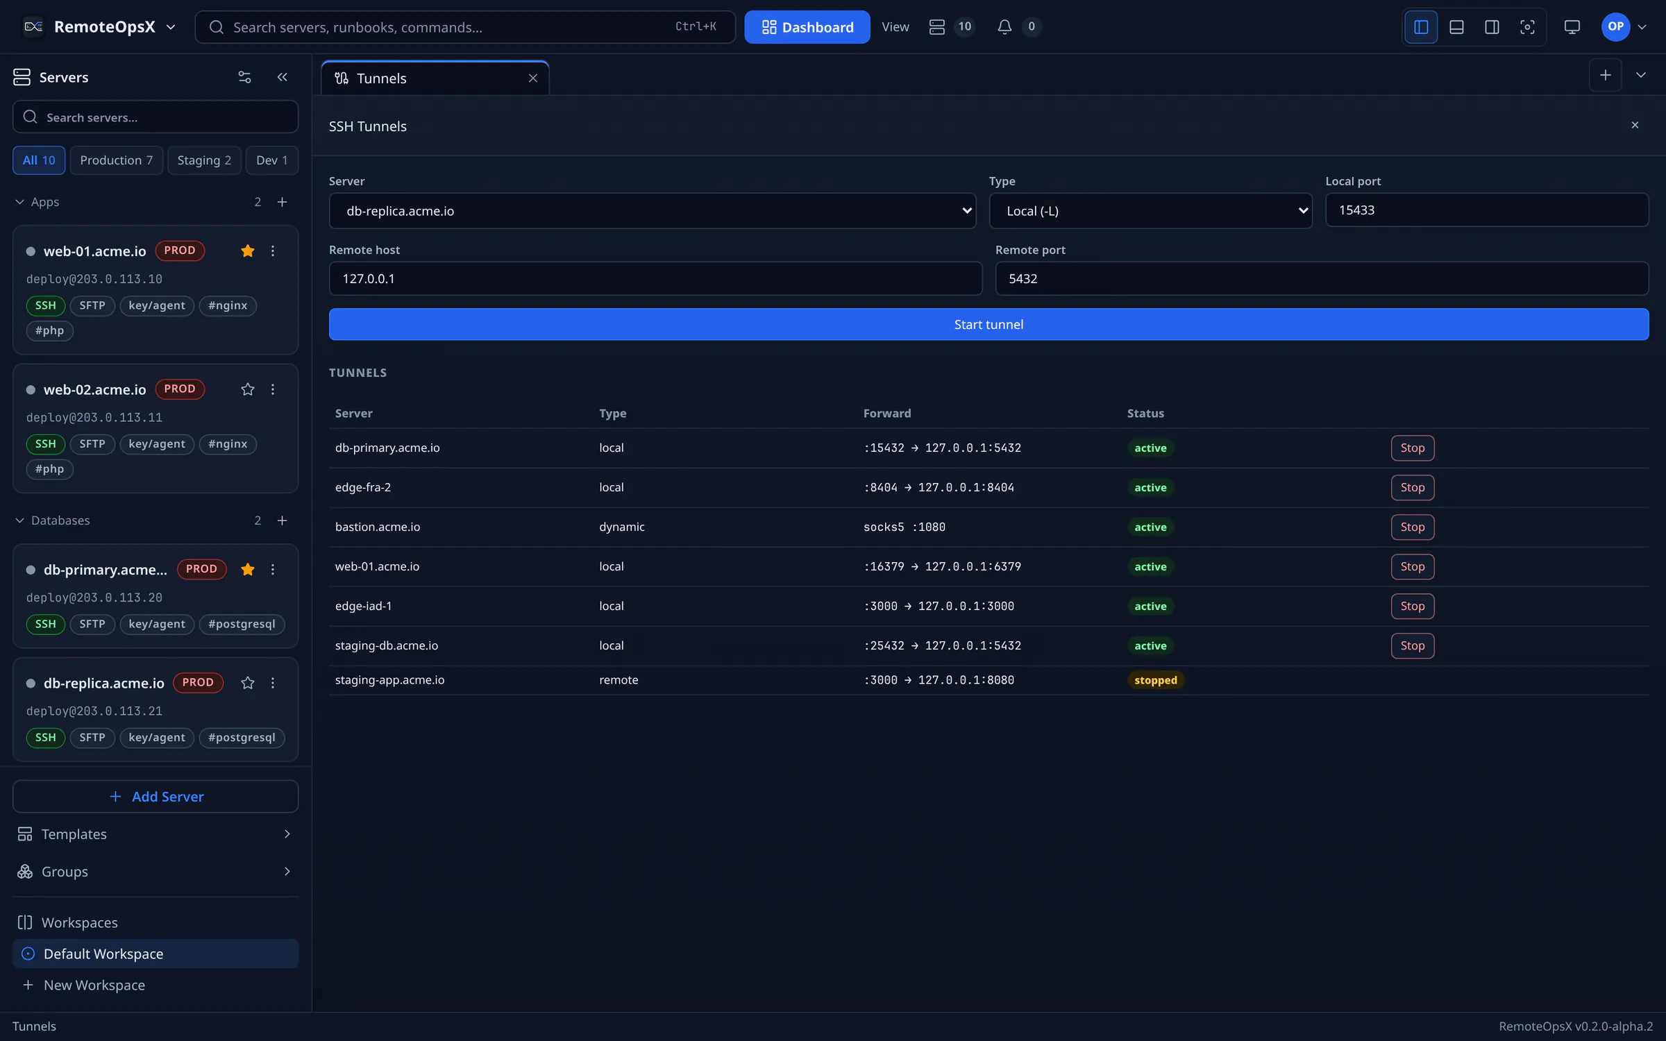The image size is (1666, 1041).
Task: Focus the global search servers, runbooks field
Action: click(465, 27)
